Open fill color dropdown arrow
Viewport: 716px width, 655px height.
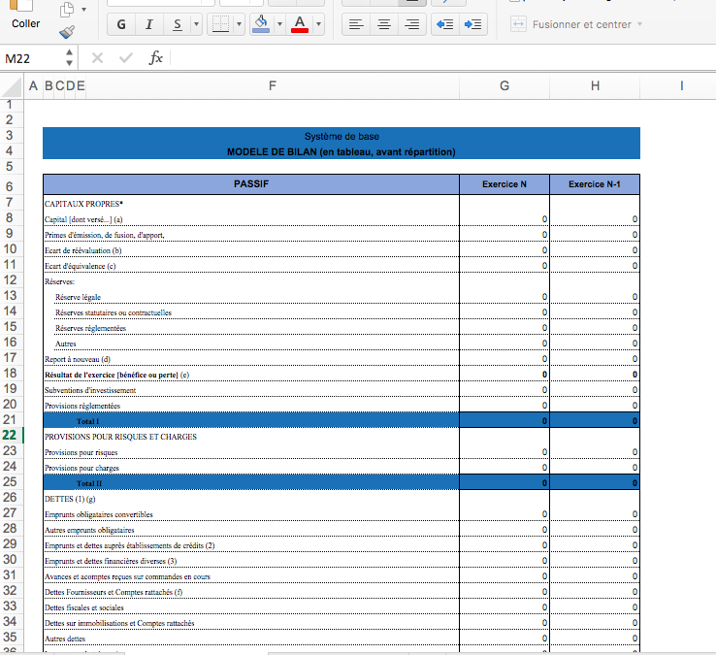coord(279,24)
